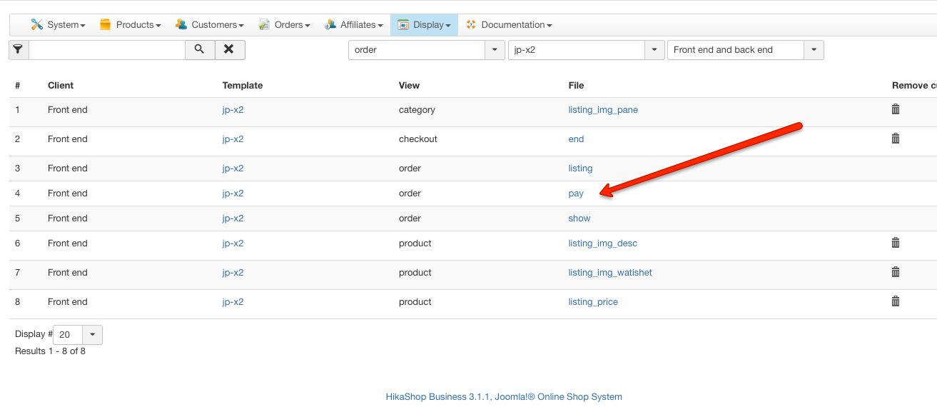Image resolution: width=937 pixels, height=417 pixels.
Task: Expand the 'order' view filter dropdown
Action: [x=495, y=50]
